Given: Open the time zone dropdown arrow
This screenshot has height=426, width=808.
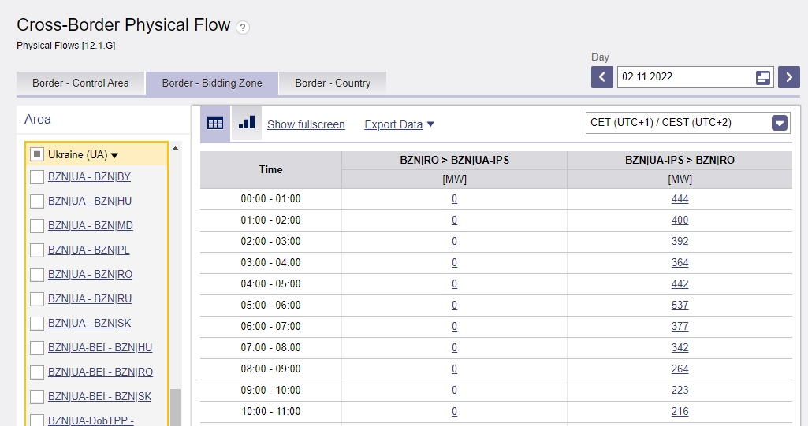Looking at the screenshot, I should point(780,123).
